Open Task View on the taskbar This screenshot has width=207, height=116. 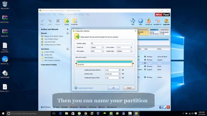pyautogui.click(x=54, y=113)
